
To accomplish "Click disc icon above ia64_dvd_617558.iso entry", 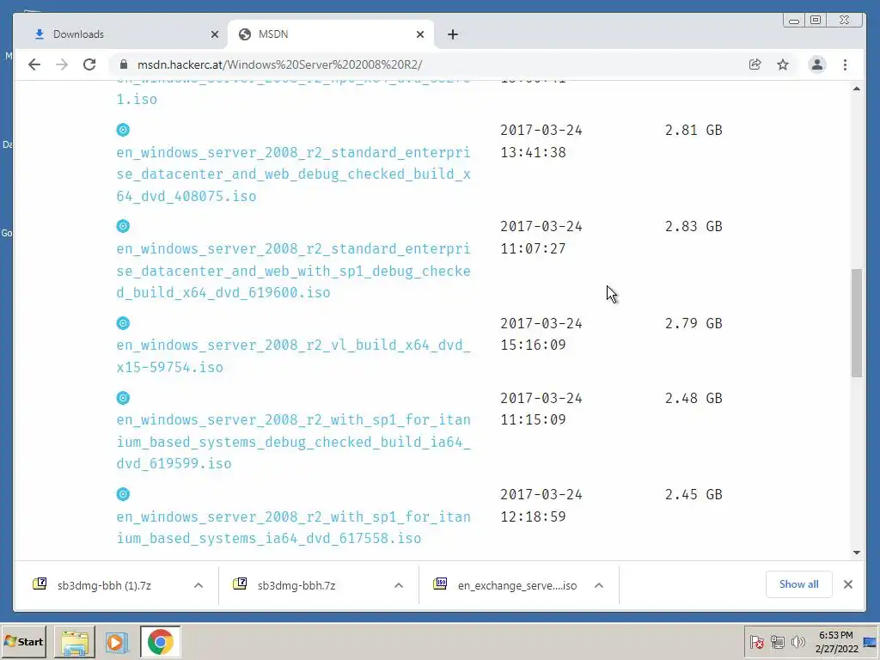I will click(123, 494).
